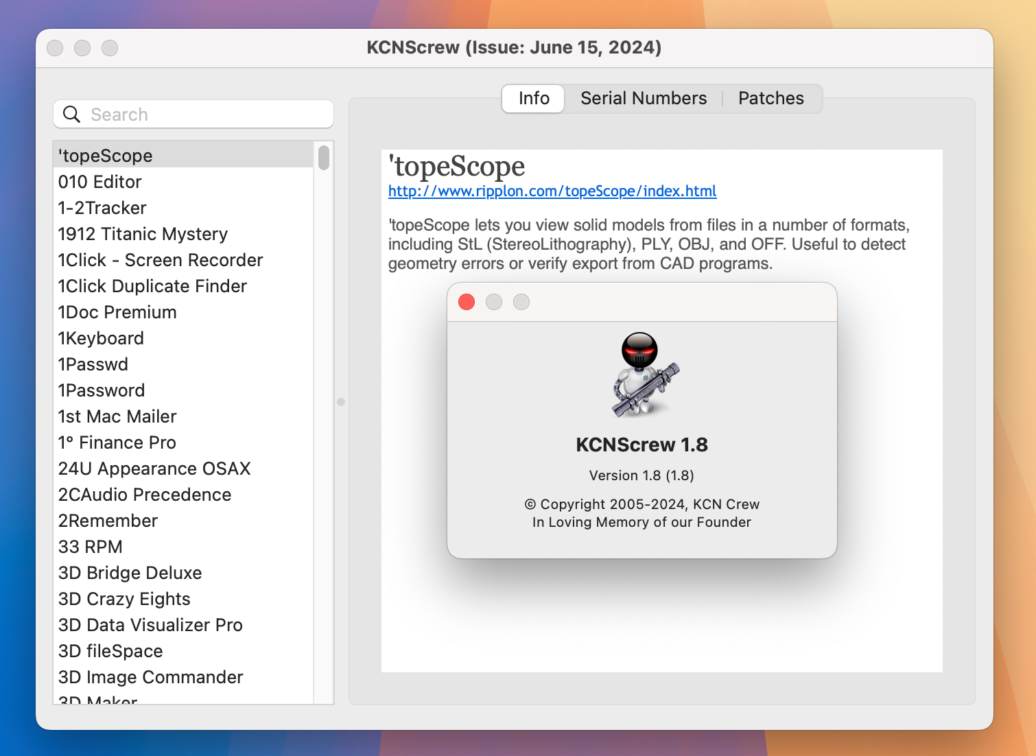Image resolution: width=1036 pixels, height=756 pixels.
Task: Select 2CAudio Precedence
Action: pyautogui.click(x=183, y=495)
